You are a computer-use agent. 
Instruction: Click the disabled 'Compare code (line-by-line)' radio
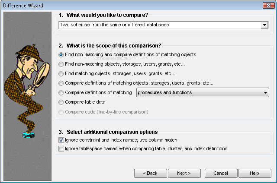tap(61, 112)
